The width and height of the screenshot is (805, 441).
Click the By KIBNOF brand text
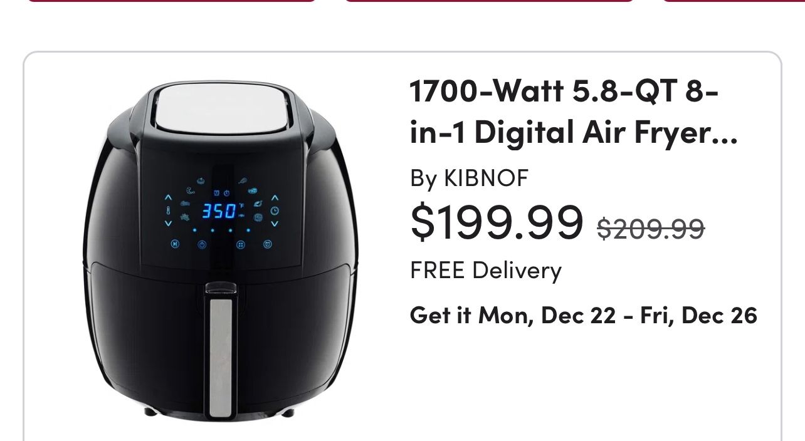pos(469,179)
